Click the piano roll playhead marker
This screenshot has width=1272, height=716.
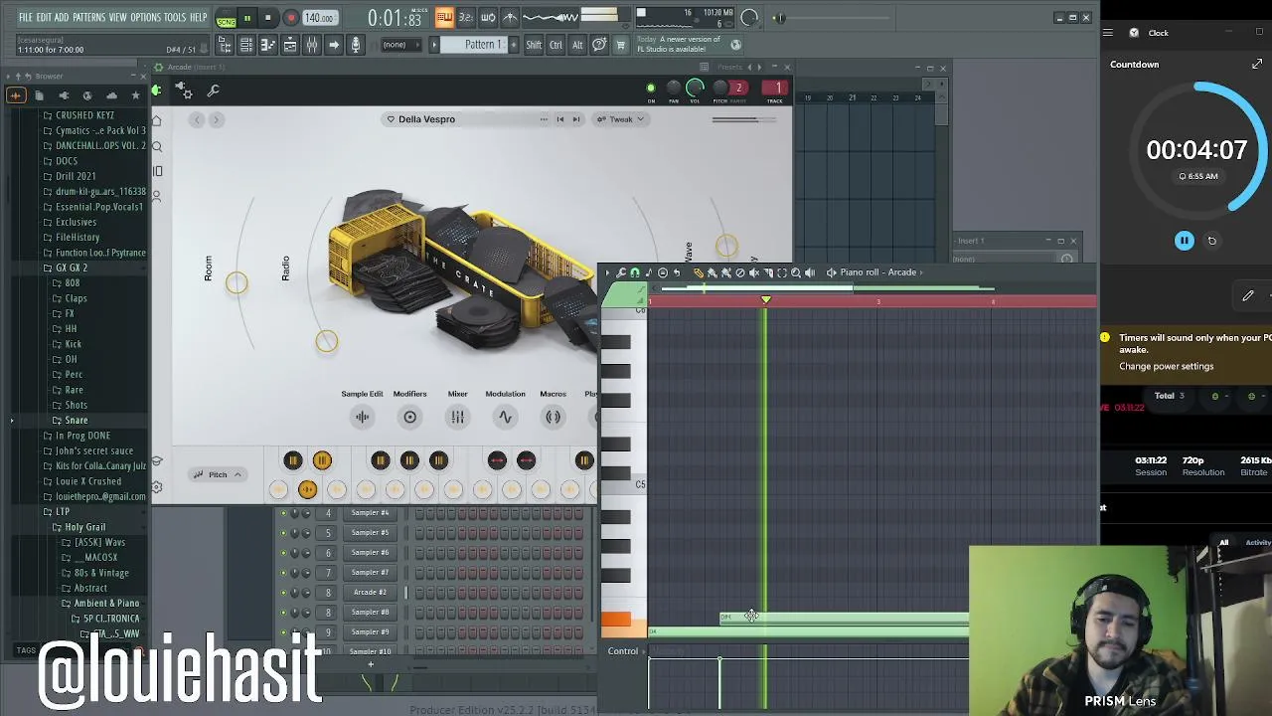click(x=765, y=299)
